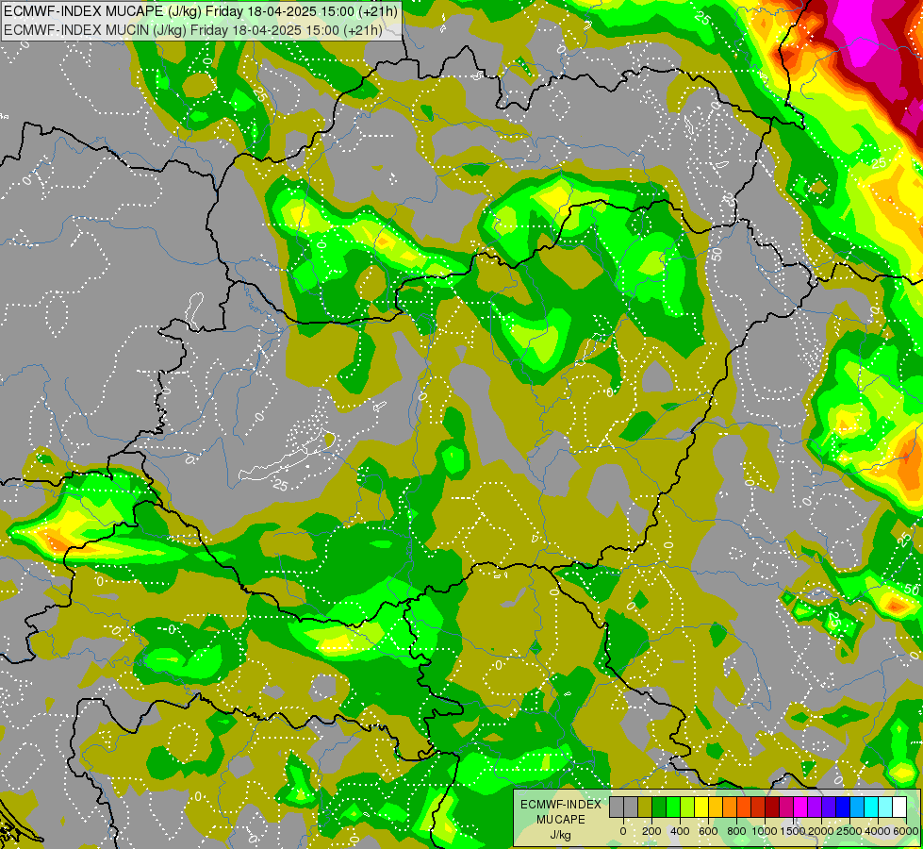Select the pale cyan legend swatch
Screen dimensions: 923x849
coord(886,807)
